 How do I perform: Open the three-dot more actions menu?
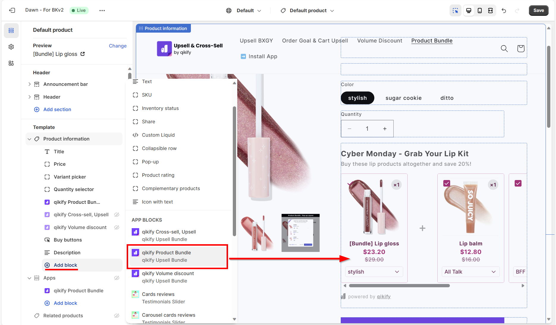(x=102, y=10)
